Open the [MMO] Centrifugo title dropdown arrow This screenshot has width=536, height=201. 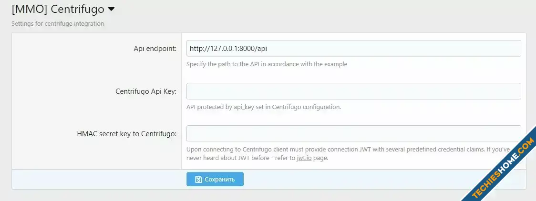click(111, 9)
